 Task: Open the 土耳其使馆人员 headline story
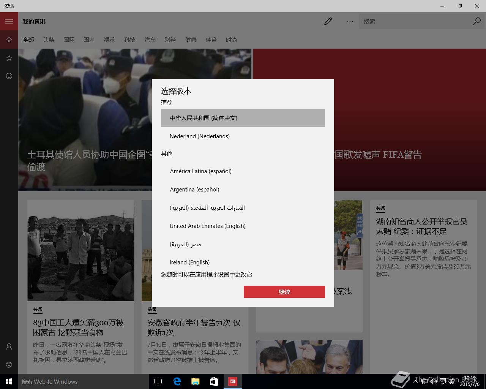89,160
